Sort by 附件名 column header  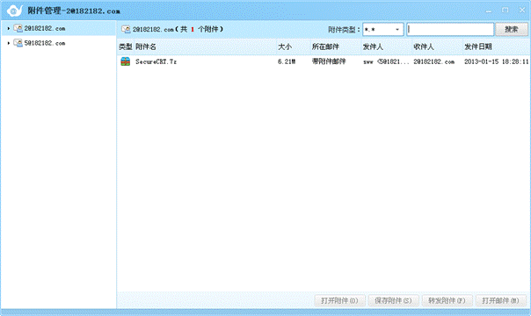point(205,47)
